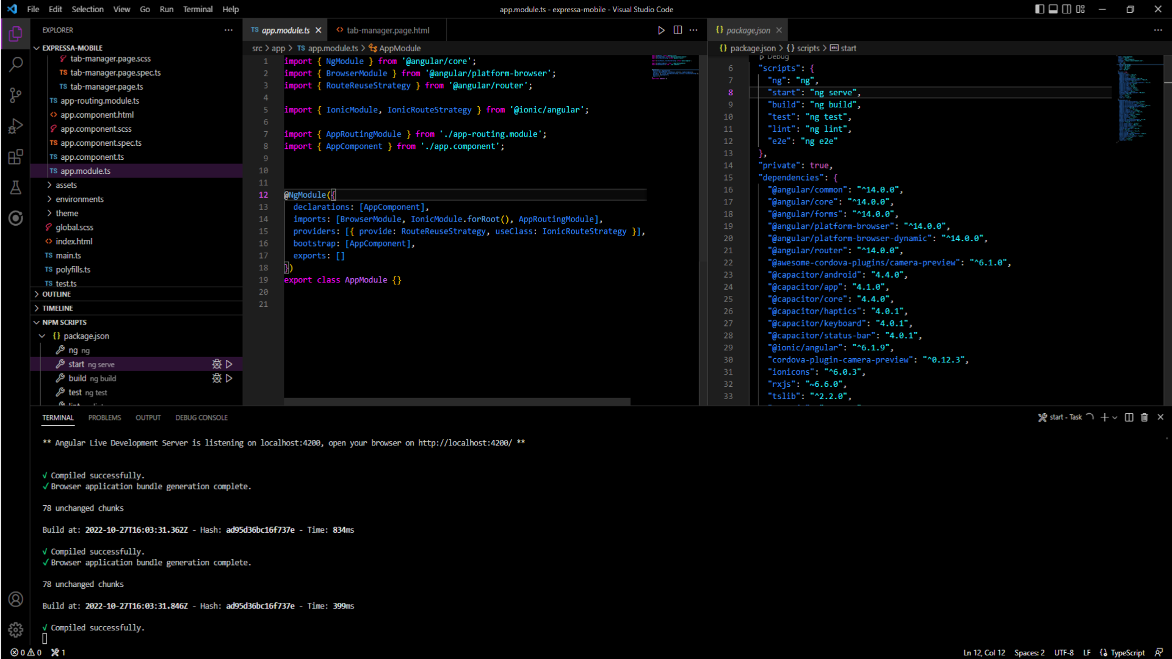Run the start npm script
Image resolution: width=1172 pixels, height=659 pixels.
click(230, 364)
